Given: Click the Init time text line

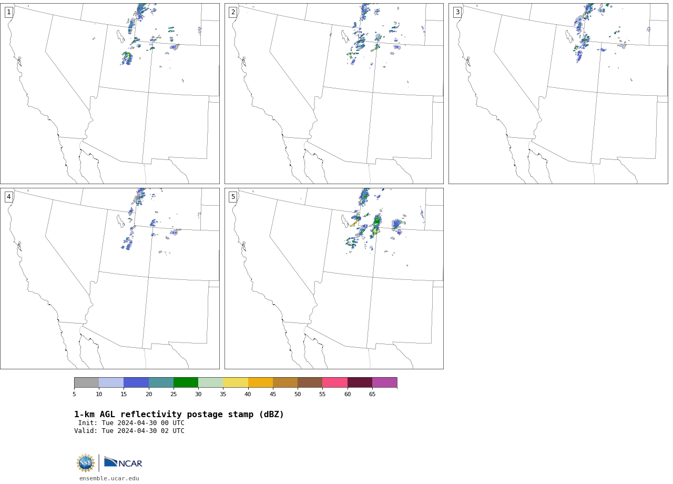Looking at the screenshot, I should click(131, 423).
